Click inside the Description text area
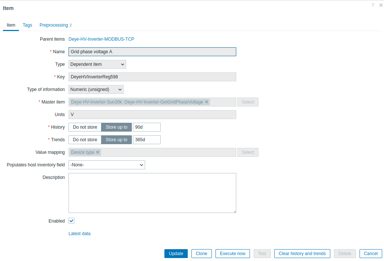384x261 pixels. pos(152,193)
